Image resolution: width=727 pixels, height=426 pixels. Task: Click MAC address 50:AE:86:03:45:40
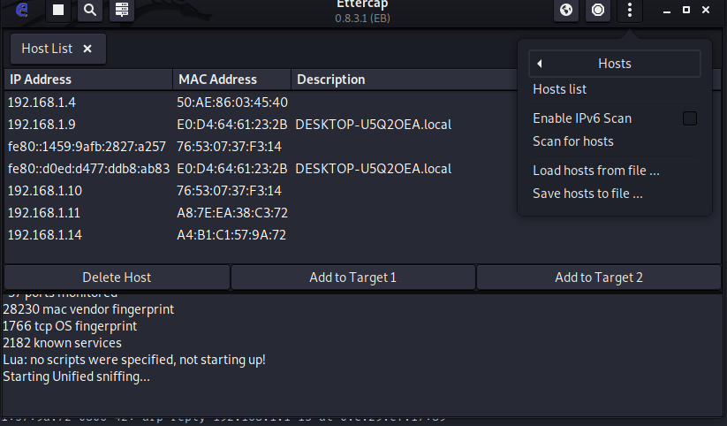232,103
